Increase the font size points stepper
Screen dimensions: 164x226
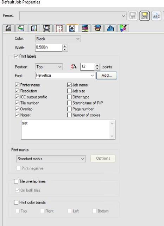point(97,65)
